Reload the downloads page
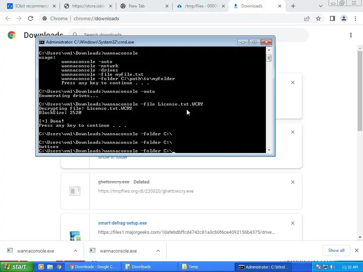363x272 pixels. tap(30, 18)
